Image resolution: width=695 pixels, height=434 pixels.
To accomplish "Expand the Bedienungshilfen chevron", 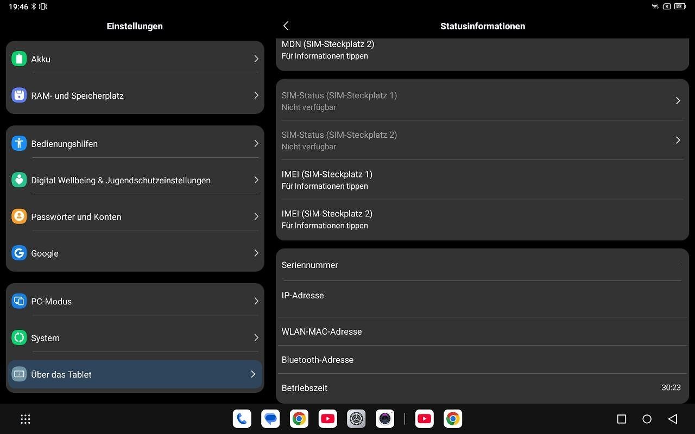I will point(256,143).
